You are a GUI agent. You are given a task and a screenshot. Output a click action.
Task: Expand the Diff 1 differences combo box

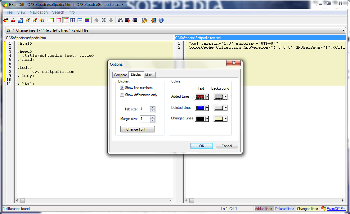[343, 30]
